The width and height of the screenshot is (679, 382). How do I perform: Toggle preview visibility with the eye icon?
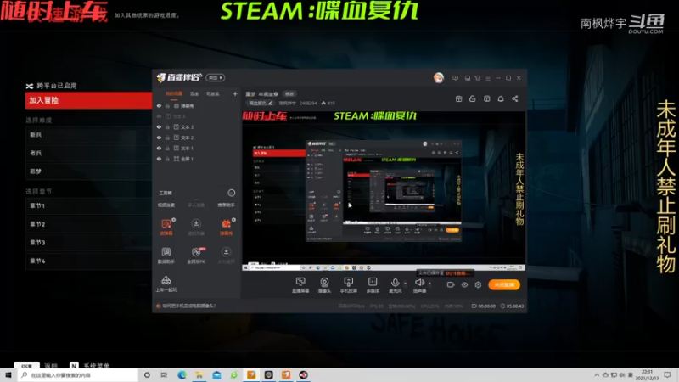(x=464, y=284)
